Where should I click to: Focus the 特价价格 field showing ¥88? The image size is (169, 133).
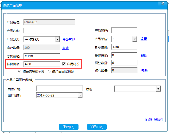(42, 64)
